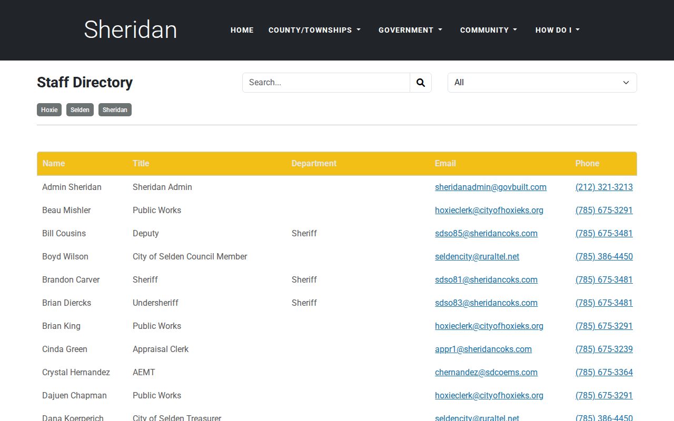Email sdso81@sheridancoks.com
The width and height of the screenshot is (674, 421).
[486, 279]
